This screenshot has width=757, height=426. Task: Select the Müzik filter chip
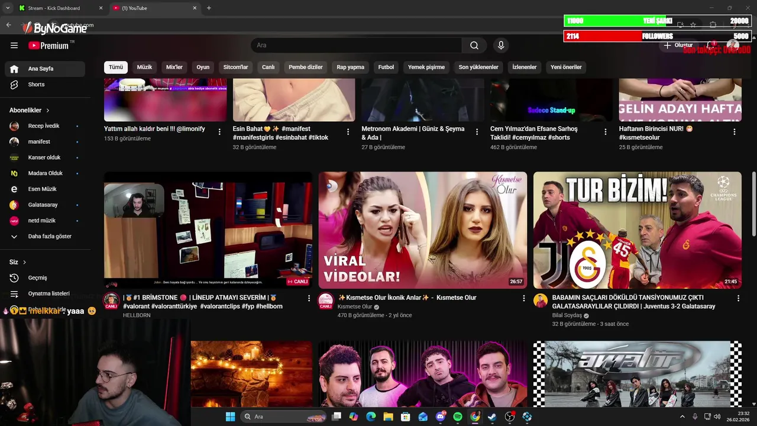[144, 67]
